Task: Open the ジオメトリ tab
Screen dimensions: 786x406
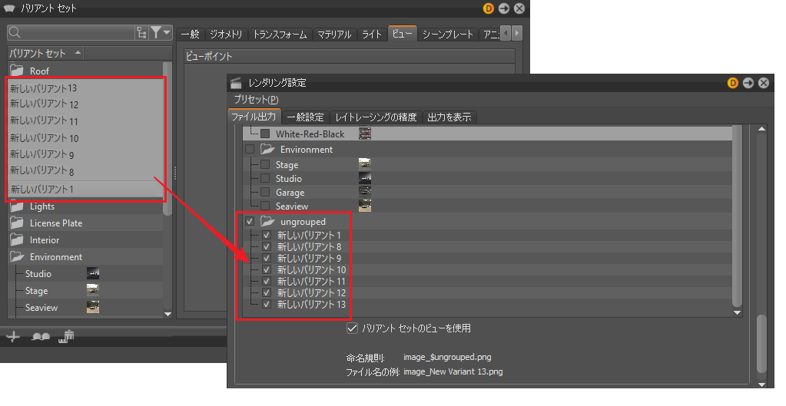Action: coord(226,34)
